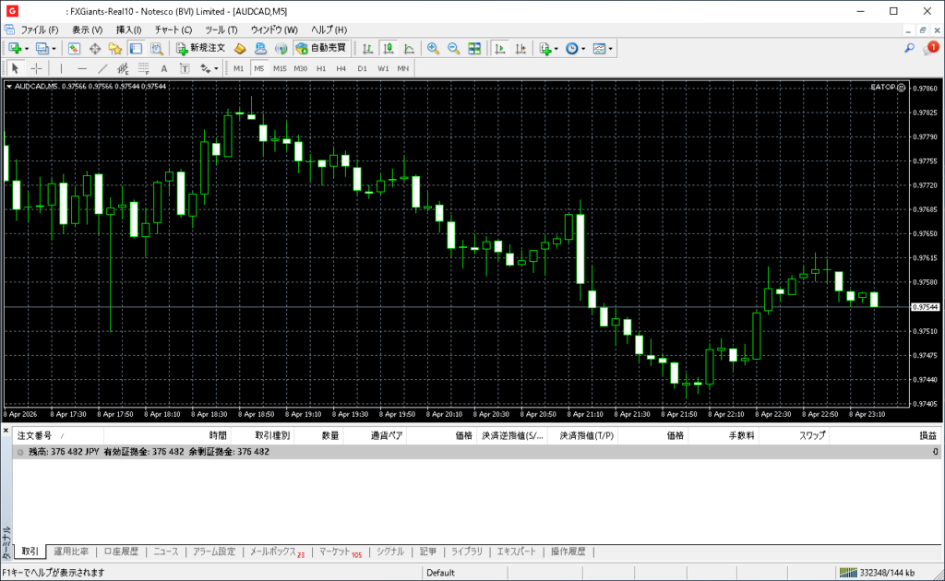945x581 pixels.
Task: Open the tile windows layout icon
Action: pyautogui.click(x=474, y=48)
